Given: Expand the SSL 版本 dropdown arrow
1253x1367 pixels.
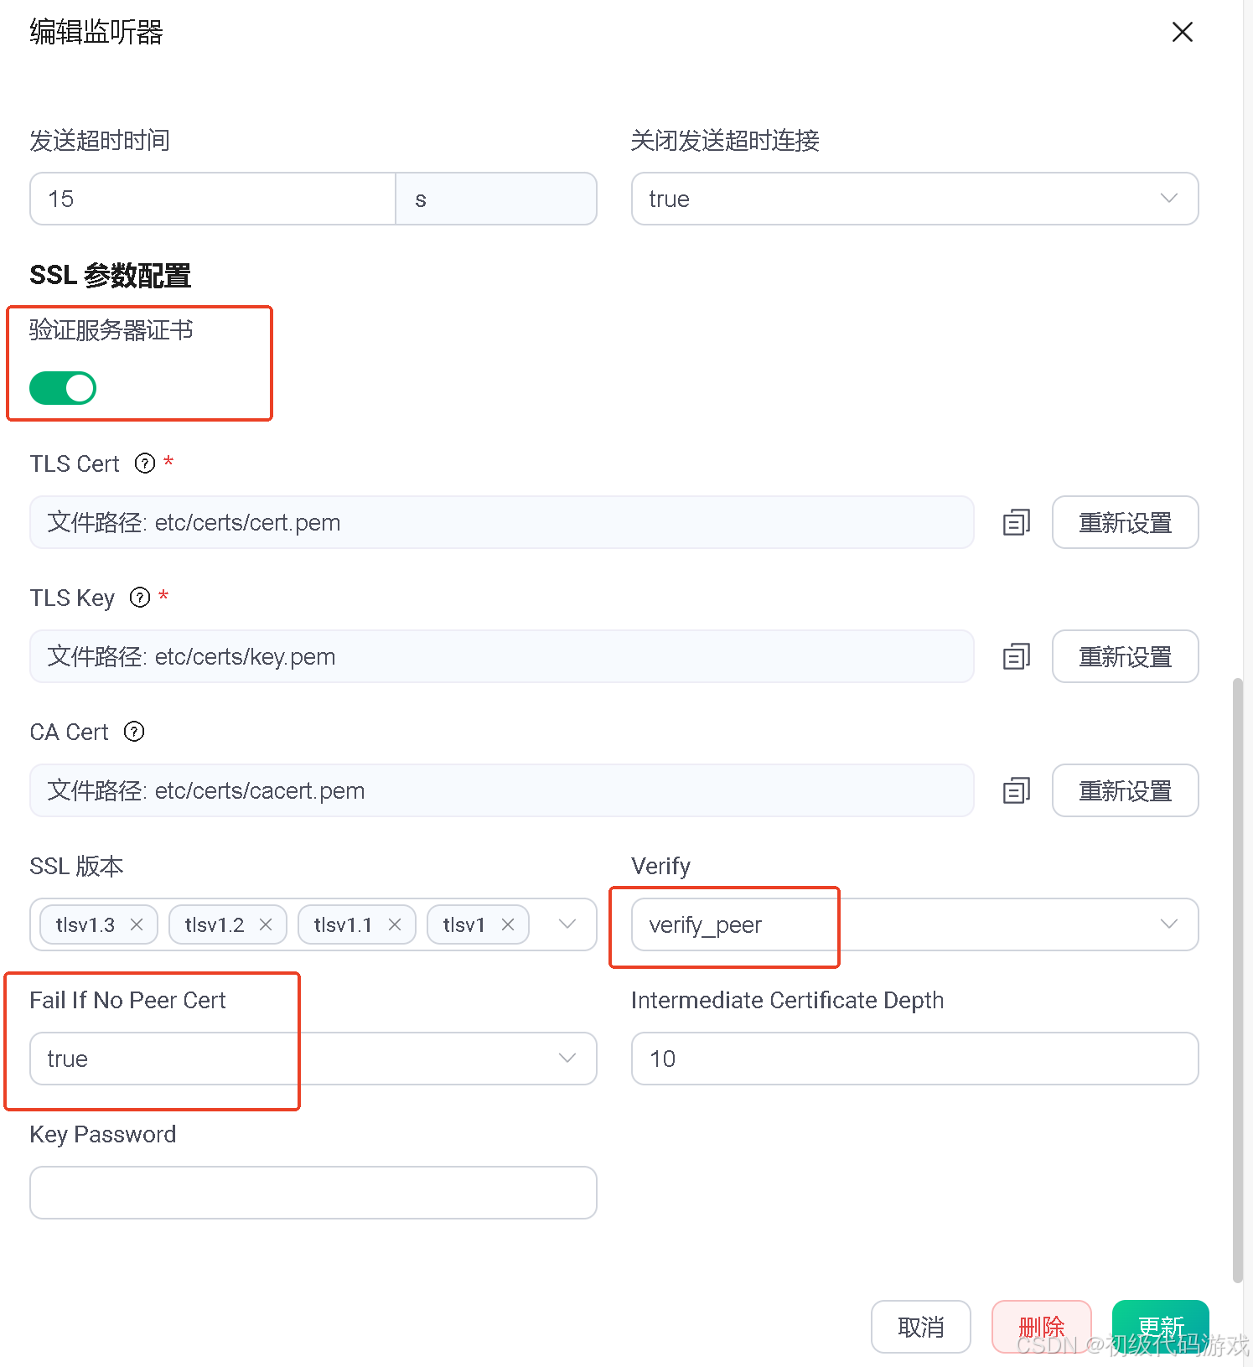Looking at the screenshot, I should tap(567, 924).
